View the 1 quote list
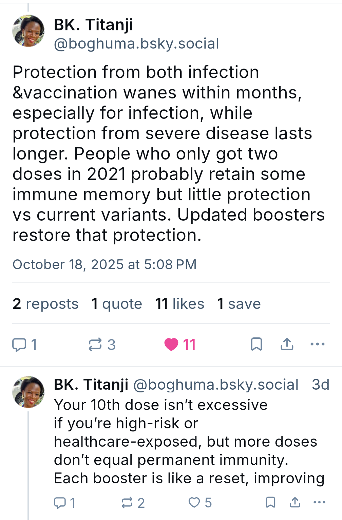342x520 pixels. click(117, 304)
